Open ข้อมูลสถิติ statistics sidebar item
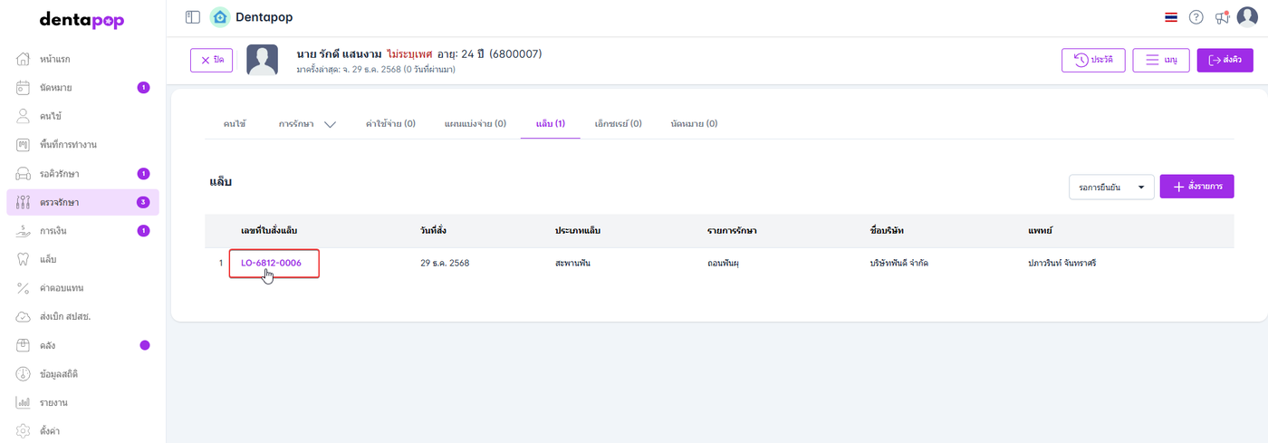 coord(82,374)
